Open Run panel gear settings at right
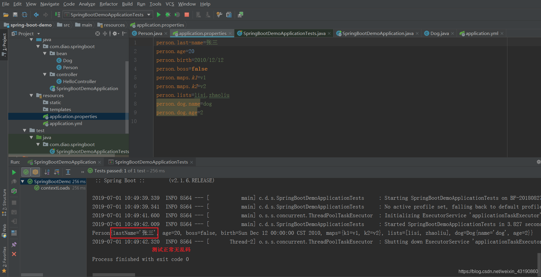The width and height of the screenshot is (541, 277). [x=538, y=162]
